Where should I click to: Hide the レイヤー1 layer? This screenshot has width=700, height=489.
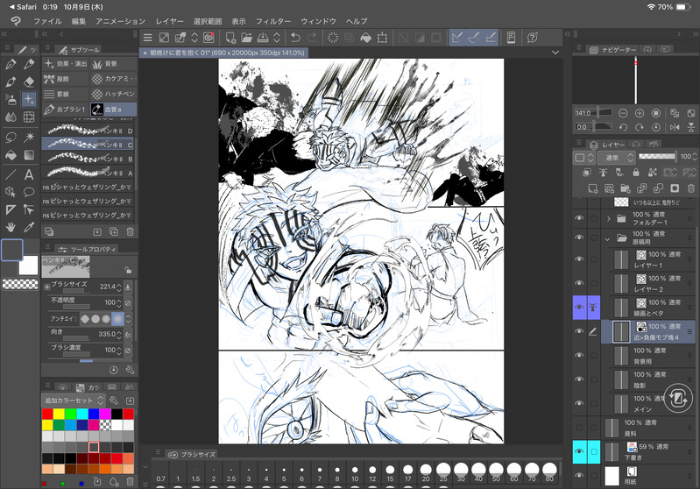579,259
